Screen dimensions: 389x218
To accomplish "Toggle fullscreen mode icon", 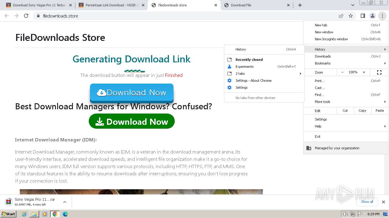I will coord(379,72).
